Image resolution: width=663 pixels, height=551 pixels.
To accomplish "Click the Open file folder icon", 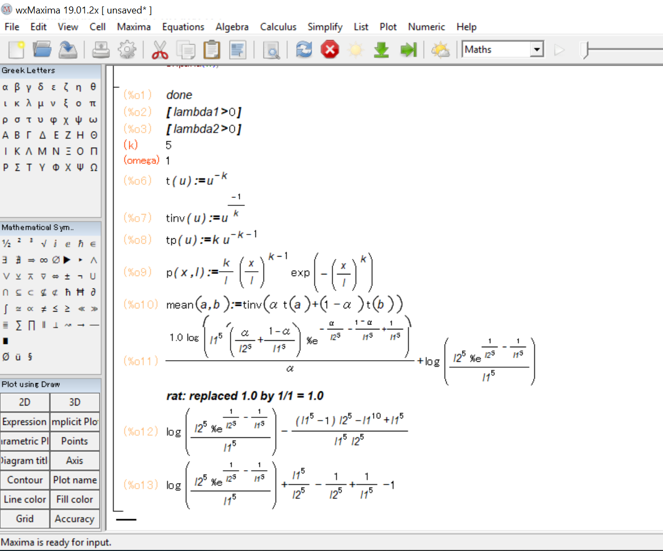I will coord(42,50).
